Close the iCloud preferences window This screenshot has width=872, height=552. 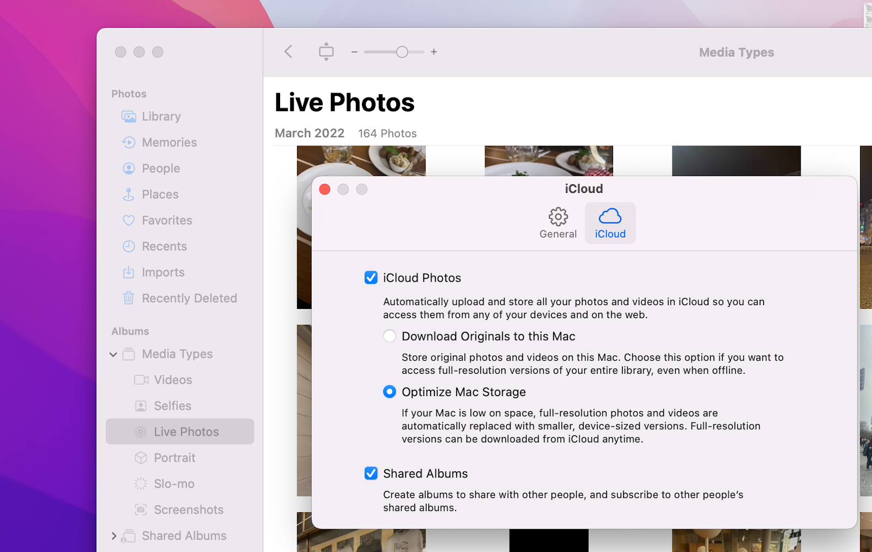point(325,189)
